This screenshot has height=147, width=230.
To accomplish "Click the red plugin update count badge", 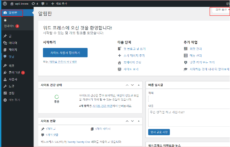I will 23,73.
